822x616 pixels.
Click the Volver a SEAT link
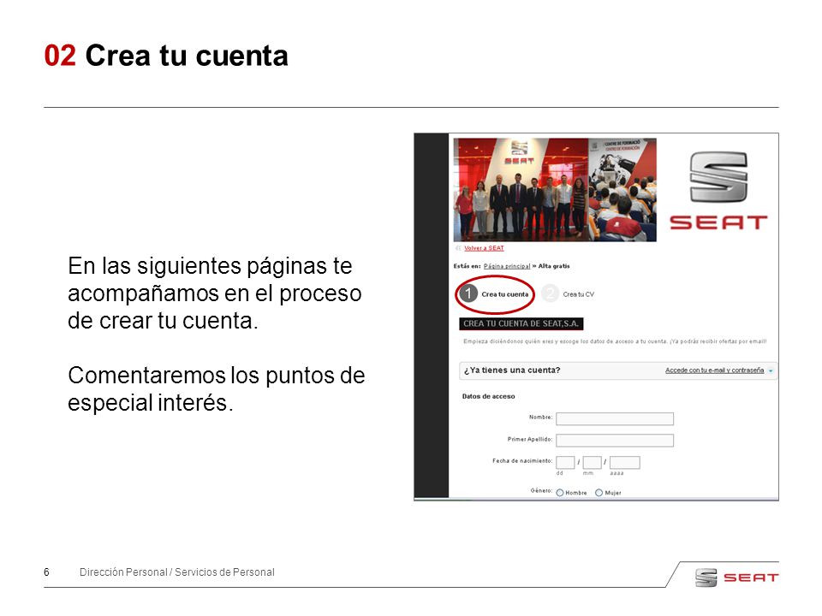484,248
